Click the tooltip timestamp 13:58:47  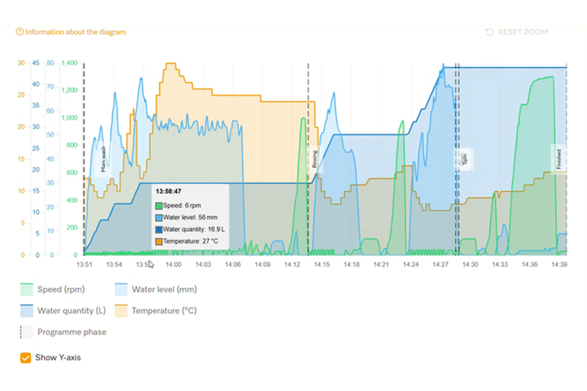169,191
